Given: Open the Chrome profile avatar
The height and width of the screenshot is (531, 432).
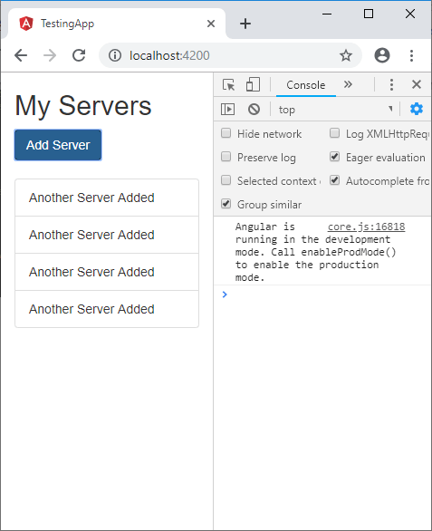Looking at the screenshot, I should click(382, 55).
